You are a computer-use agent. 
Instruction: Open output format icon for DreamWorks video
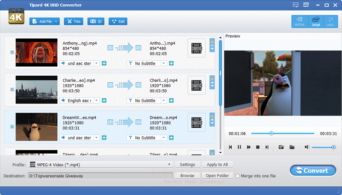197,122
